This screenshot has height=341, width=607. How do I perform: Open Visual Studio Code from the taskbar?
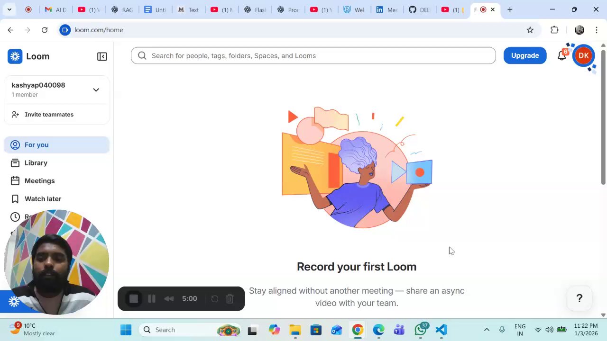coord(441,330)
